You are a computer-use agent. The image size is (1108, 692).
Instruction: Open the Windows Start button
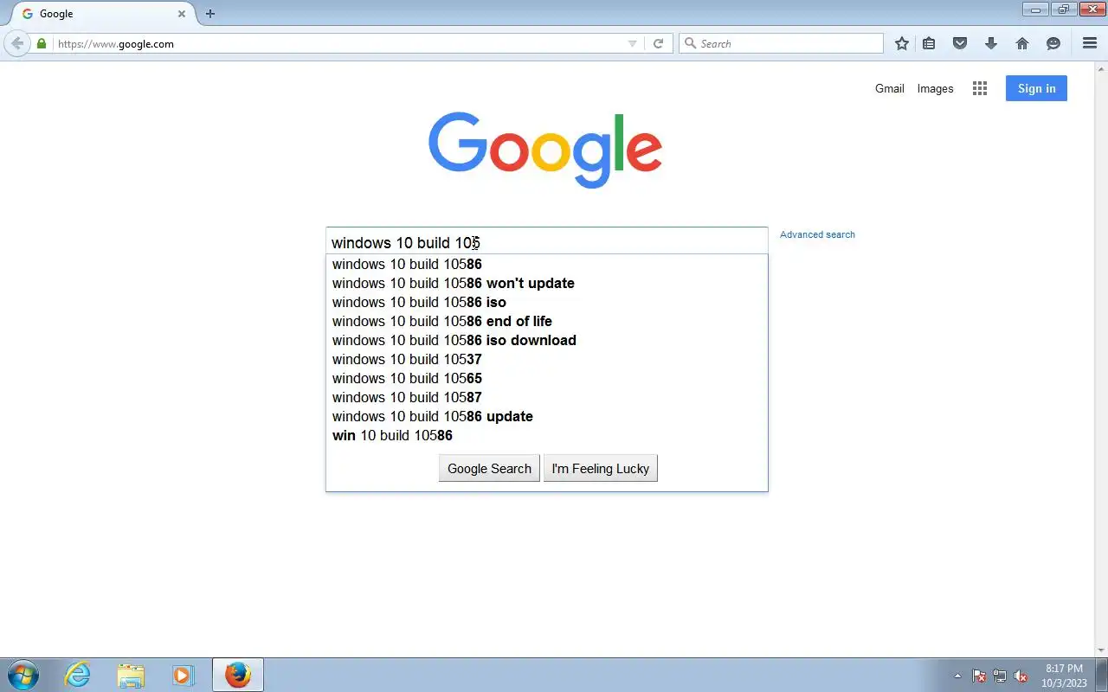pyautogui.click(x=23, y=675)
